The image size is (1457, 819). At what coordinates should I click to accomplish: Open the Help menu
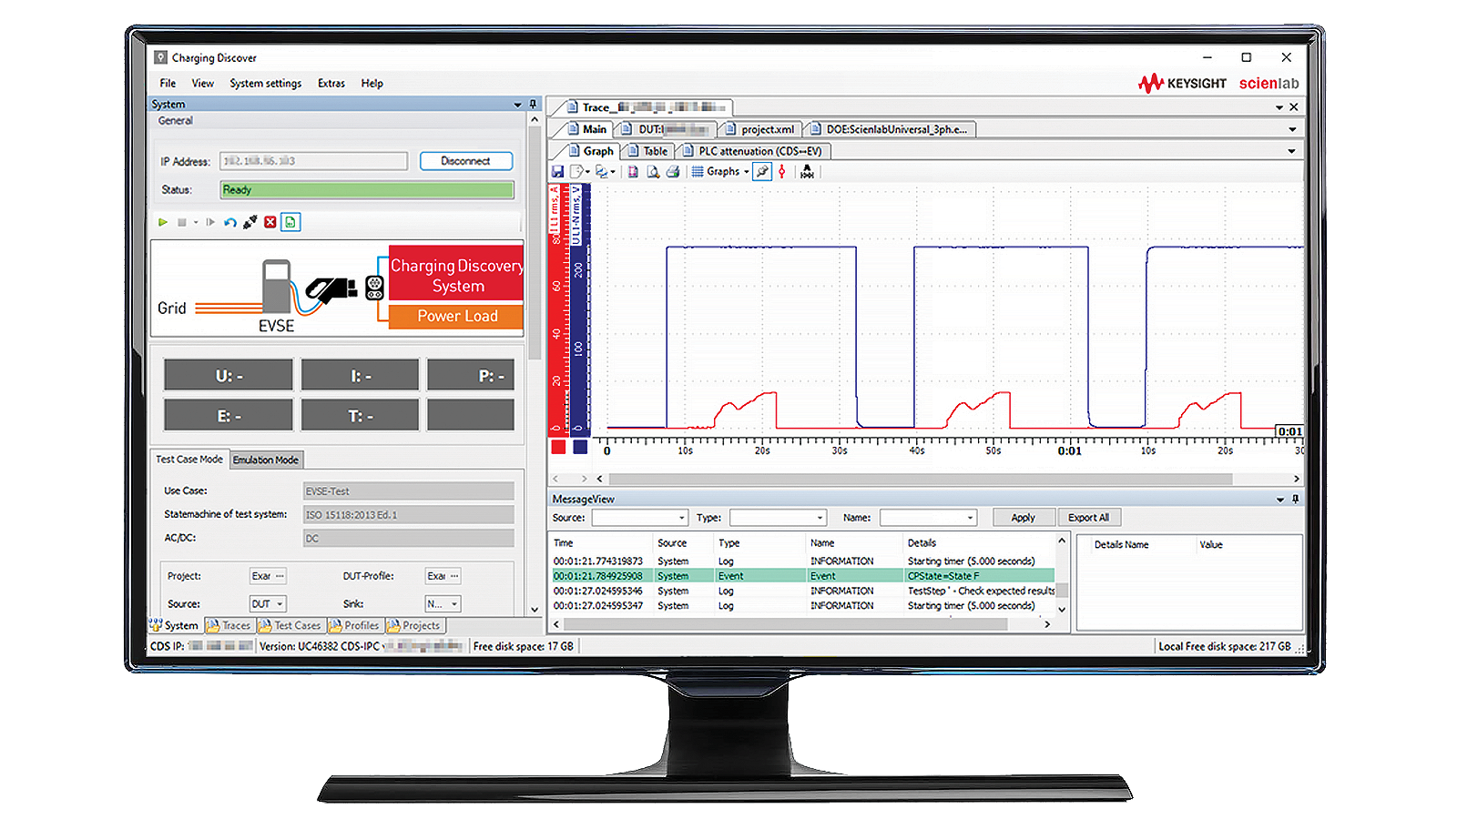click(372, 83)
